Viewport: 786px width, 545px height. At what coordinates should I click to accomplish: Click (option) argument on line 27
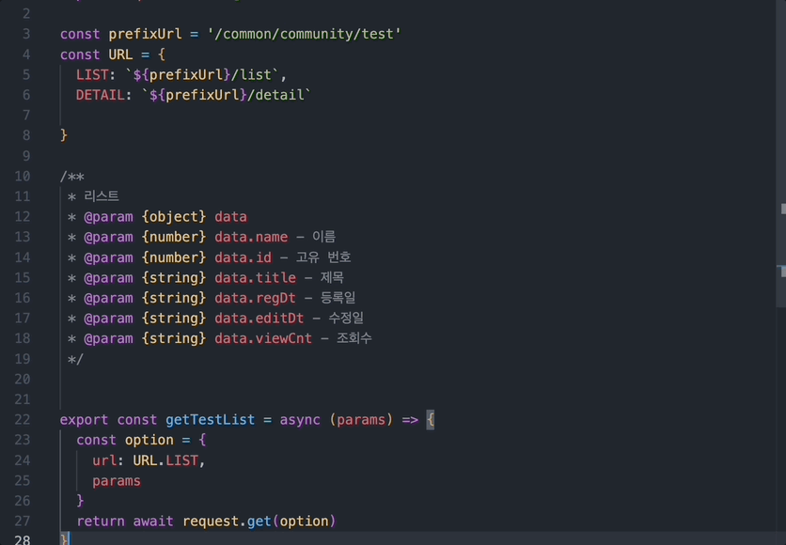click(304, 522)
